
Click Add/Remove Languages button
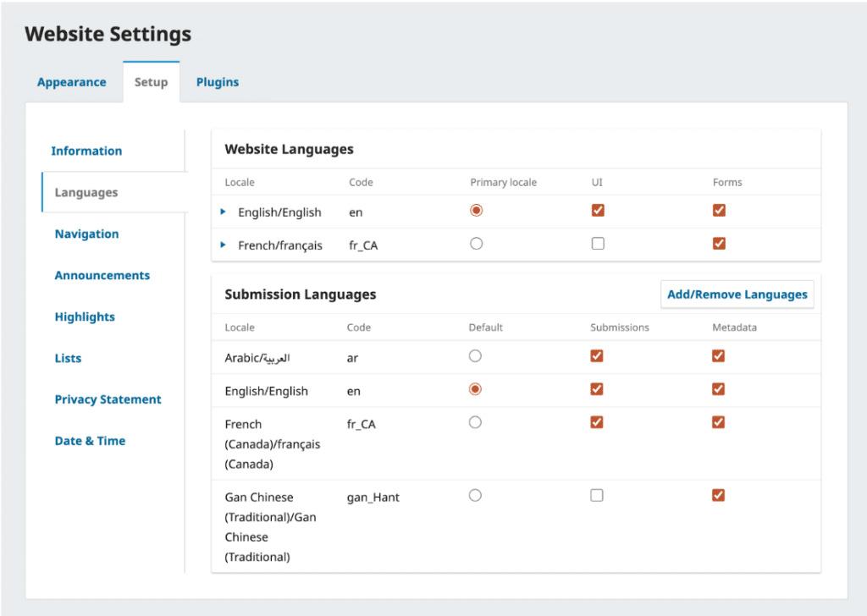click(x=737, y=294)
